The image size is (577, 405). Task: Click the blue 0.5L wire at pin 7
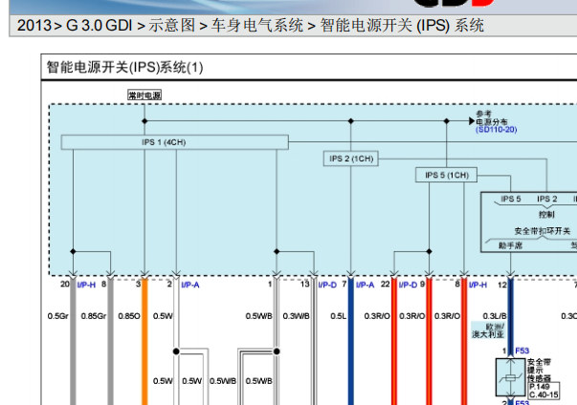(351, 341)
